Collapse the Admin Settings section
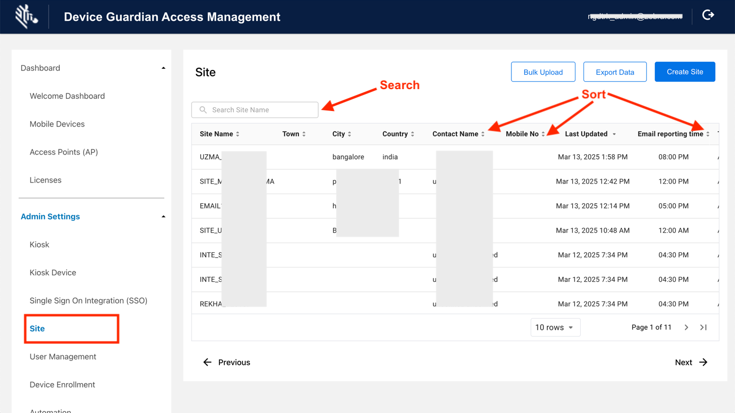The image size is (735, 413). tap(163, 217)
